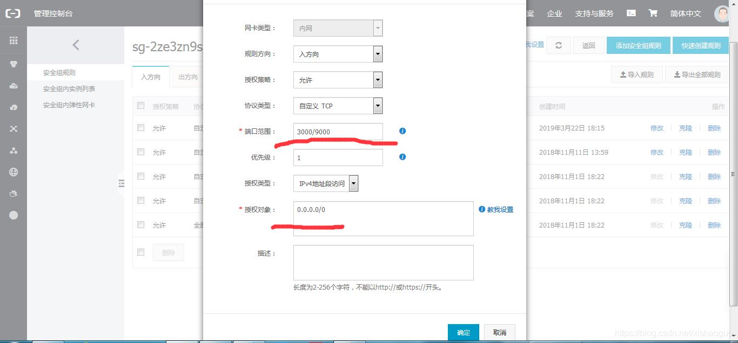Select the globe network icon in sidebar

[12, 172]
